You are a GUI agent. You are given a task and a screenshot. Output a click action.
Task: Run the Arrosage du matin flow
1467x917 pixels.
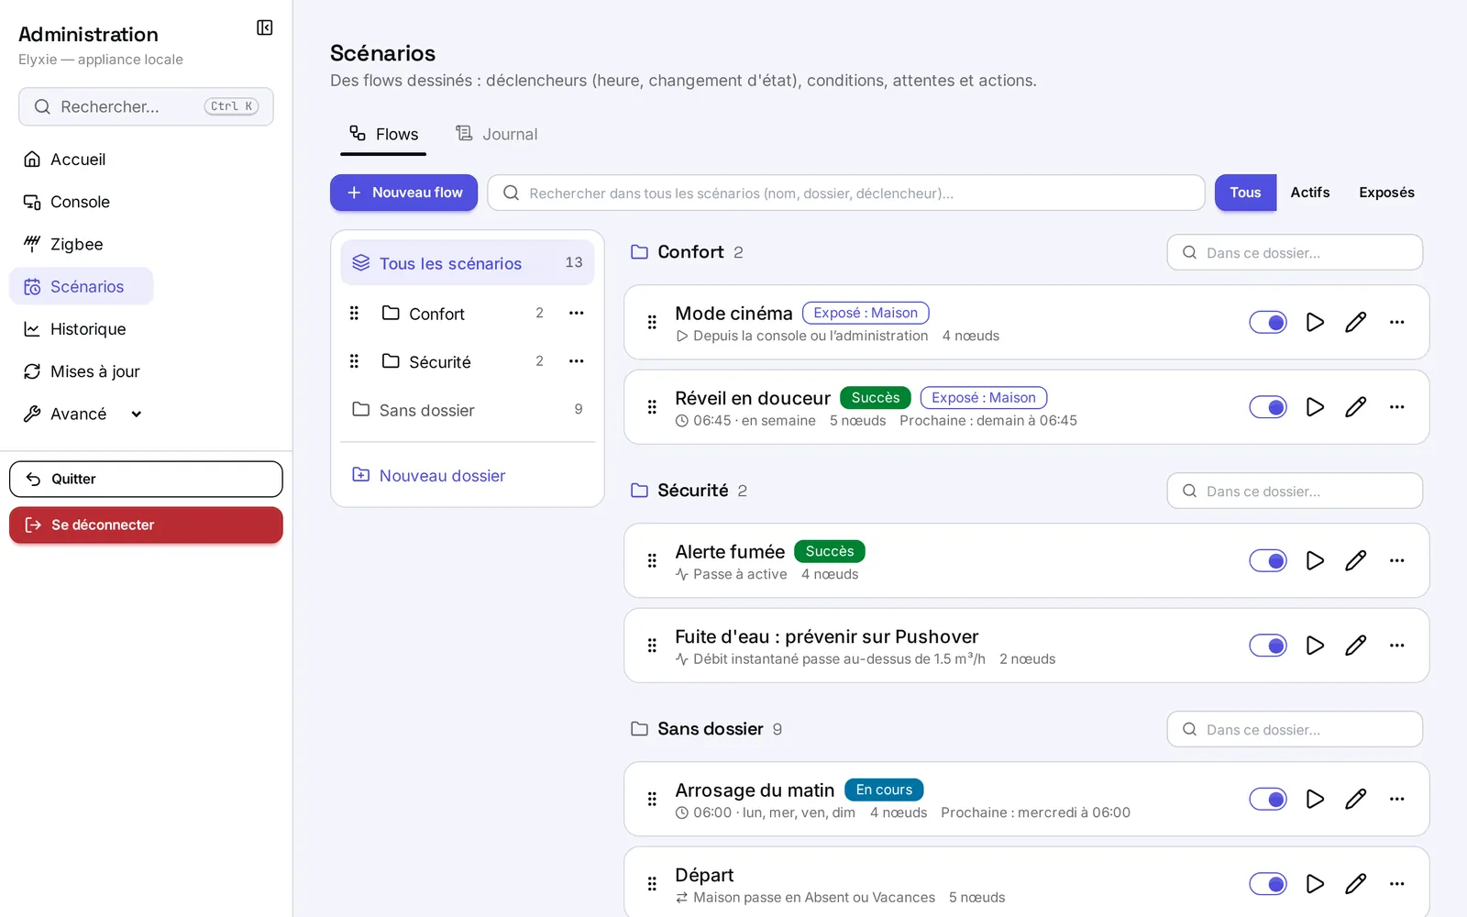[1315, 799]
